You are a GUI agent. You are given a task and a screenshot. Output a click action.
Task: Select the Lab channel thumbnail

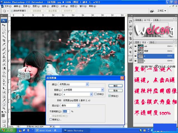click(x=141, y=46)
